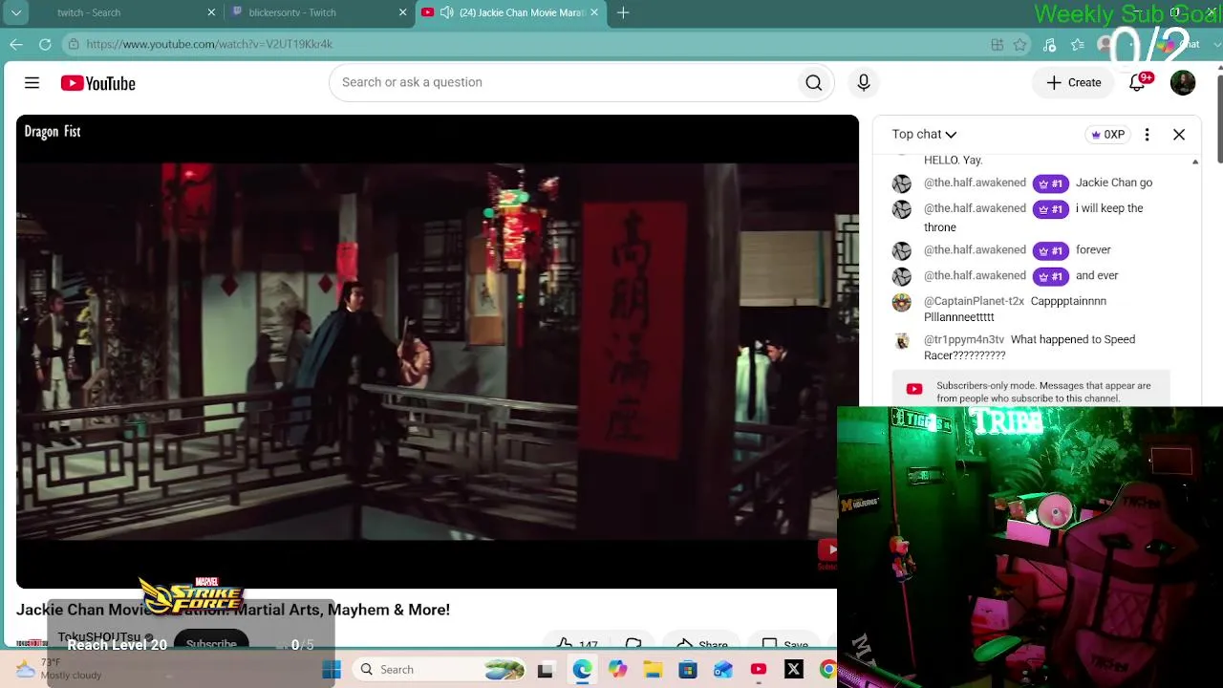Screen dimensions: 1223x688
Task: Open the YouTube account avatar menu
Action: [x=1183, y=83]
